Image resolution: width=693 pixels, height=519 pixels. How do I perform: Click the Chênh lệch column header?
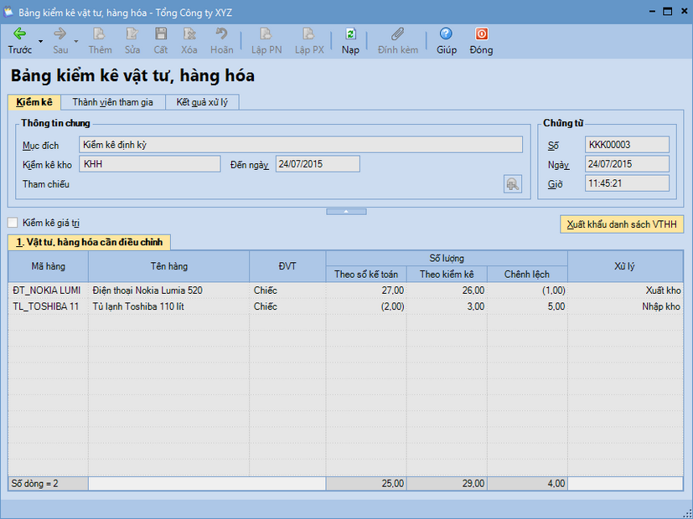click(x=527, y=274)
